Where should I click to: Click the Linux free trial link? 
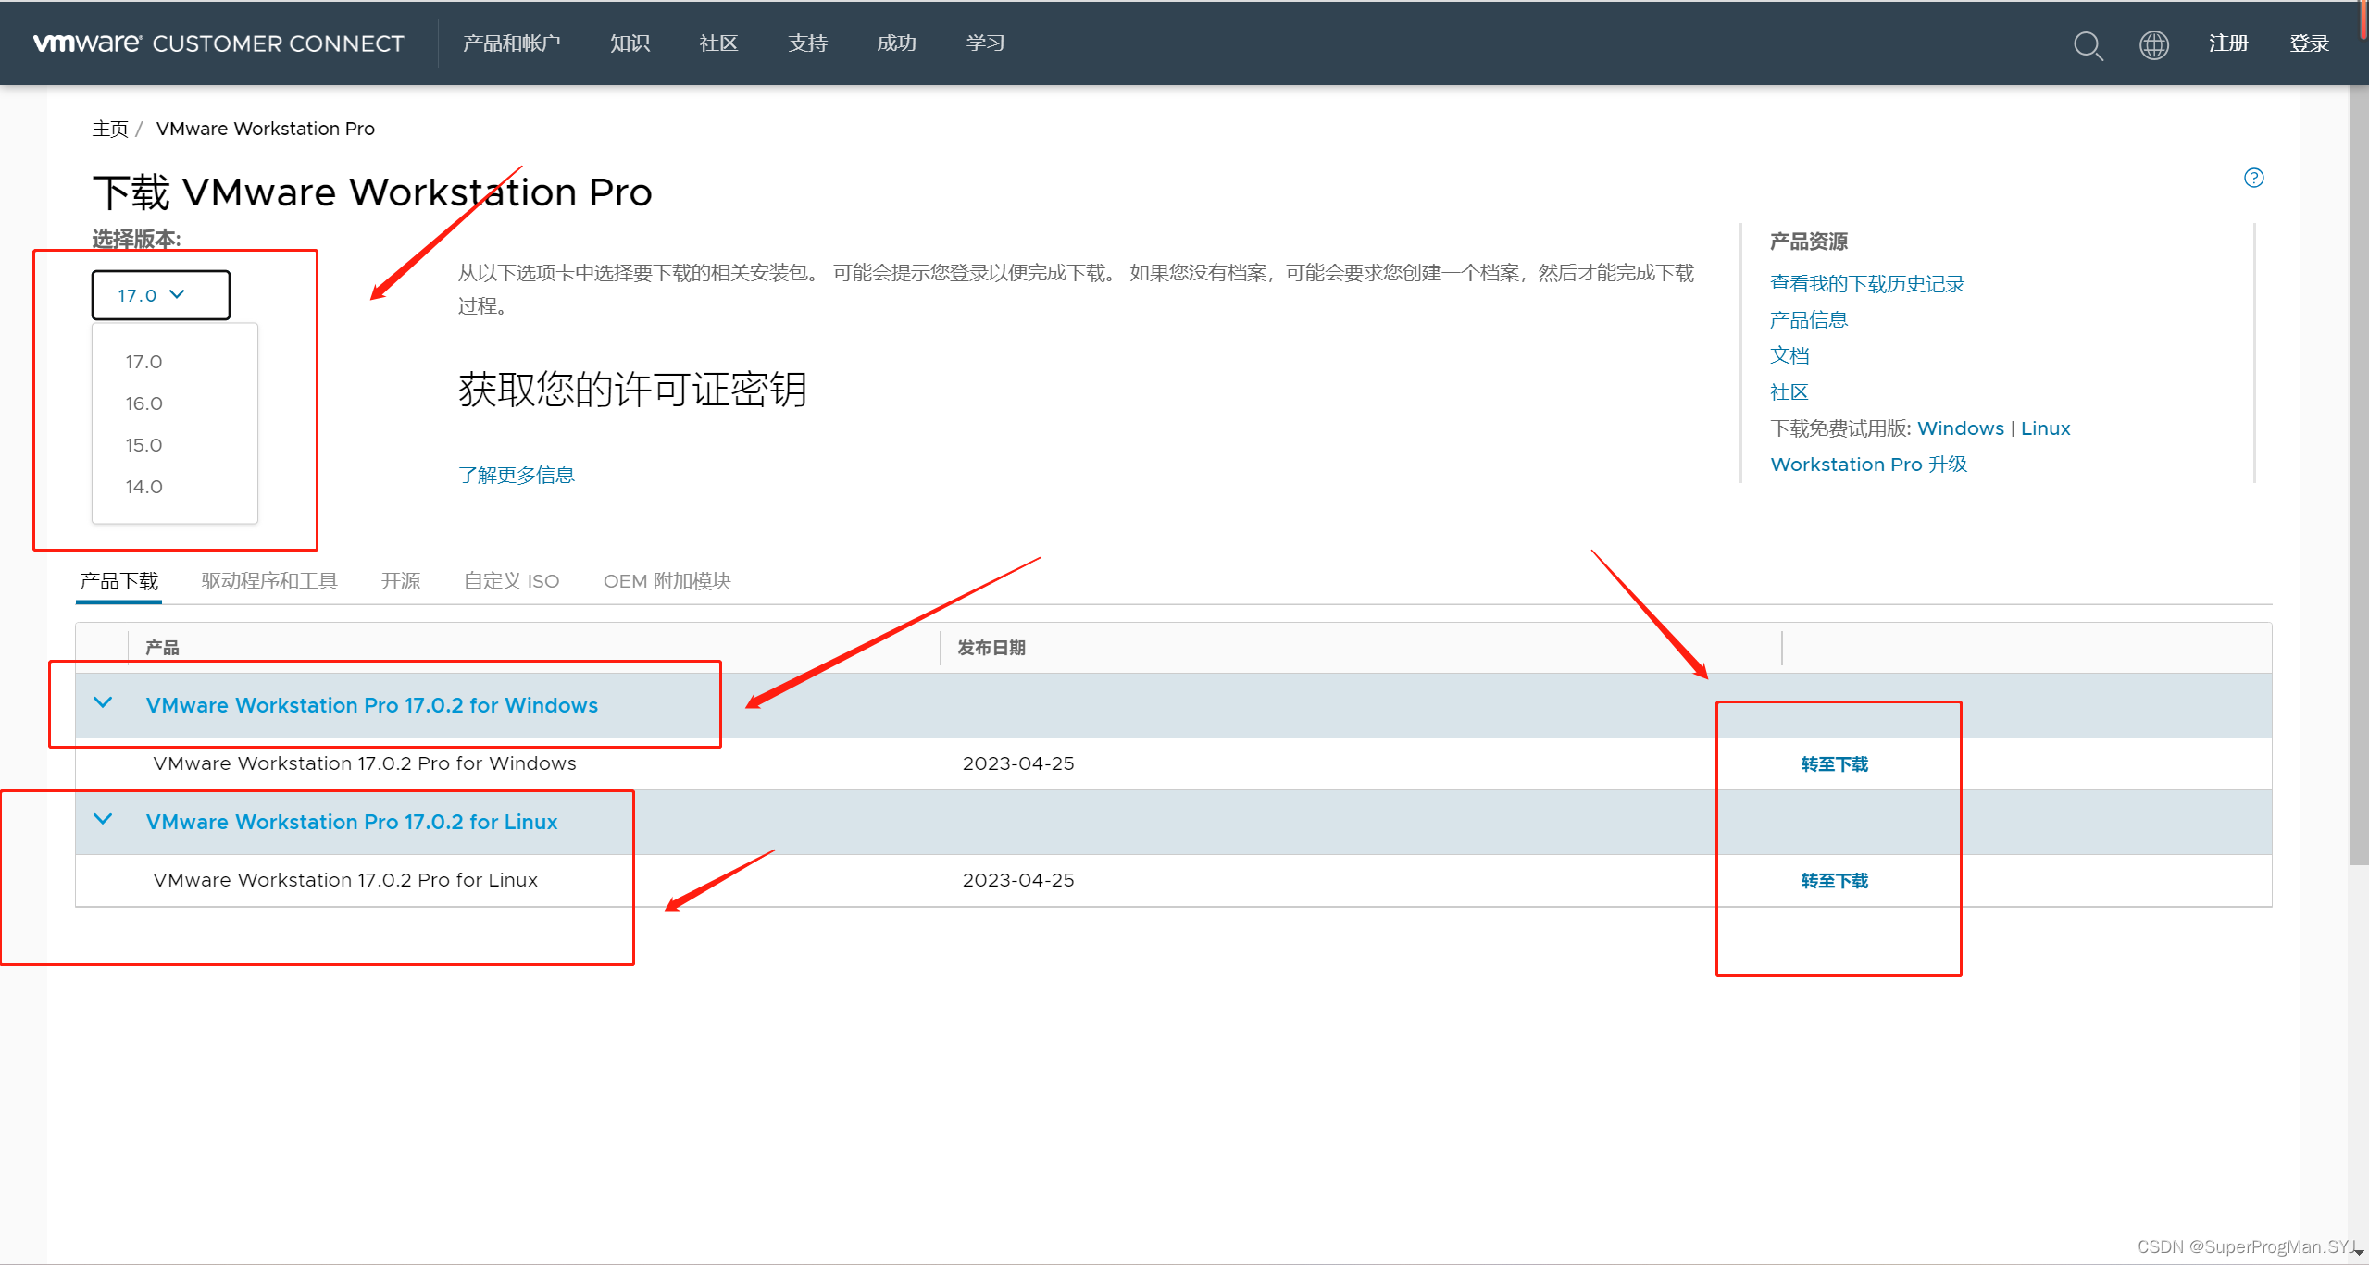[2045, 428]
